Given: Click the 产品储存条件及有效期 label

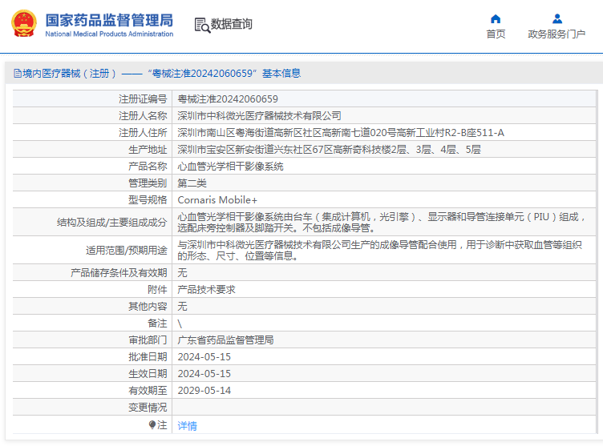Looking at the screenshot, I should pos(119,273).
